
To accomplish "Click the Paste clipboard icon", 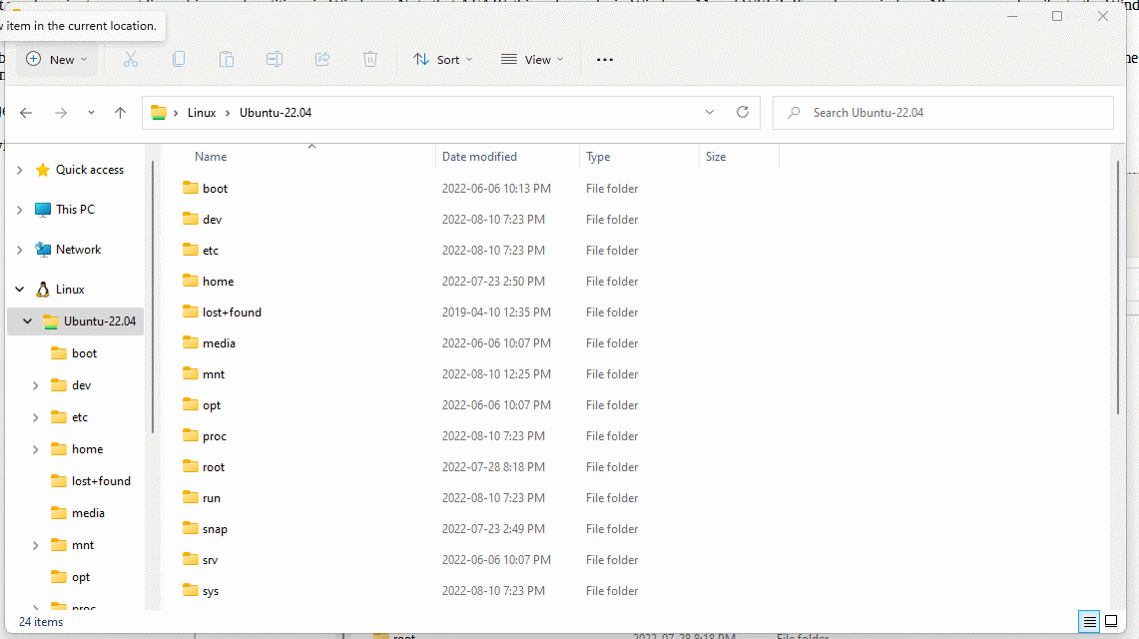I will pyautogui.click(x=227, y=60).
